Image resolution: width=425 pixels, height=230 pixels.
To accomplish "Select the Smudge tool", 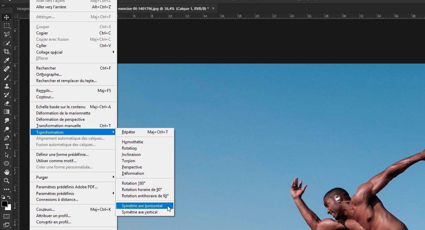I will coord(7,120).
